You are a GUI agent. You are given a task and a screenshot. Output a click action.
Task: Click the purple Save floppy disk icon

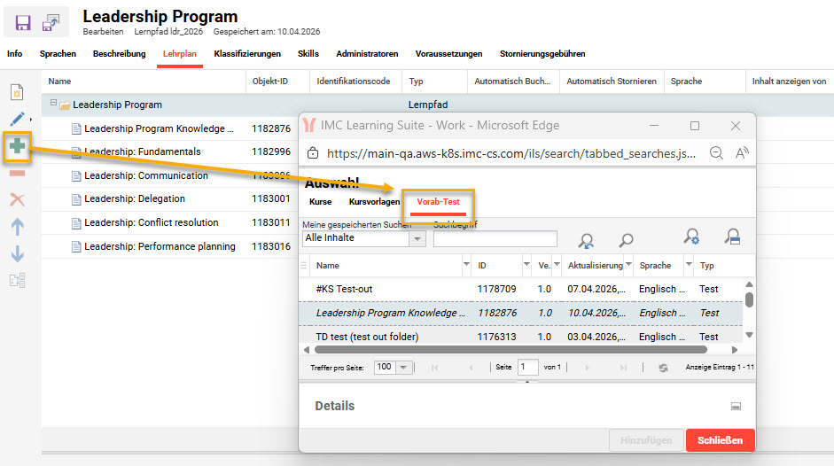click(x=24, y=21)
